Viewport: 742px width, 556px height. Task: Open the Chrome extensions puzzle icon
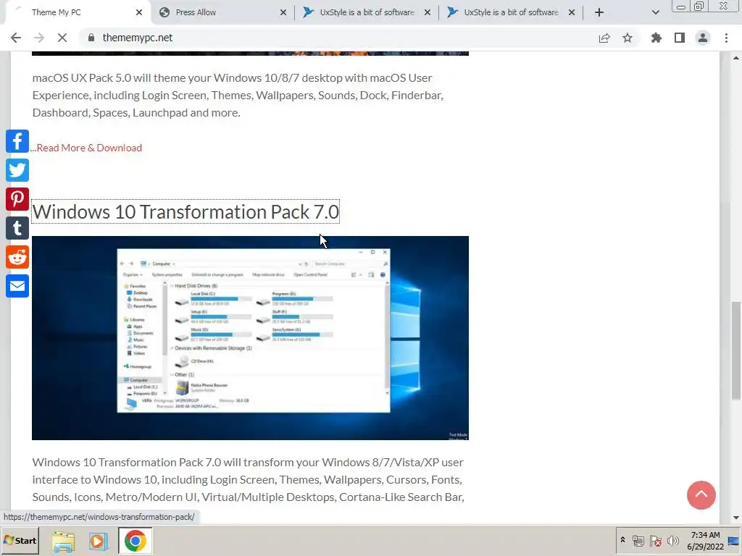[656, 38]
